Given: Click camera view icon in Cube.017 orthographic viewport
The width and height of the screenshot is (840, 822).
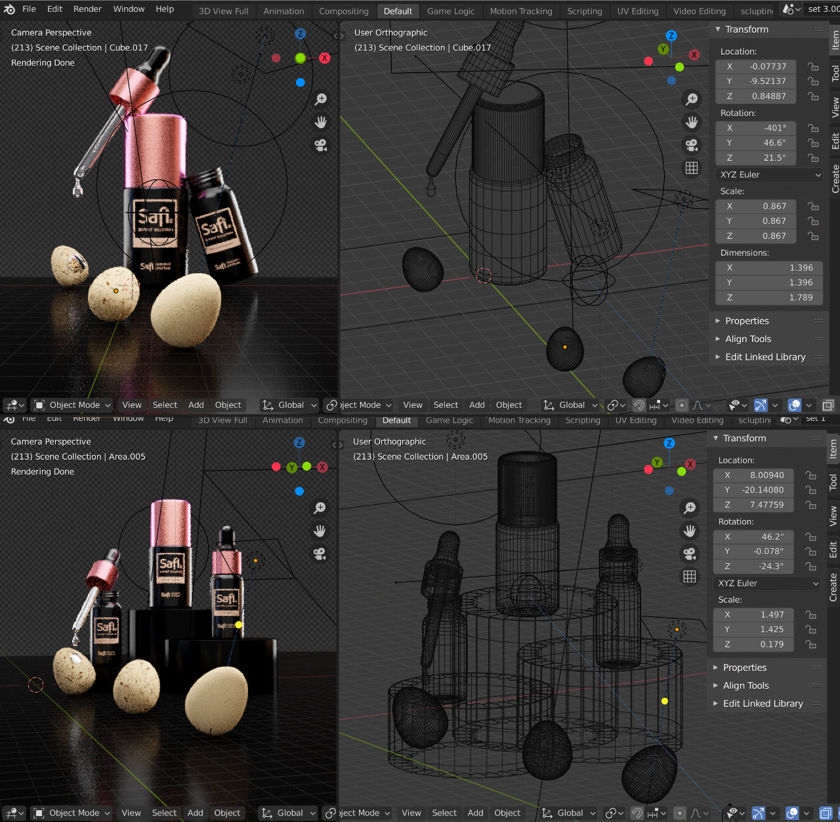Looking at the screenshot, I should click(692, 145).
